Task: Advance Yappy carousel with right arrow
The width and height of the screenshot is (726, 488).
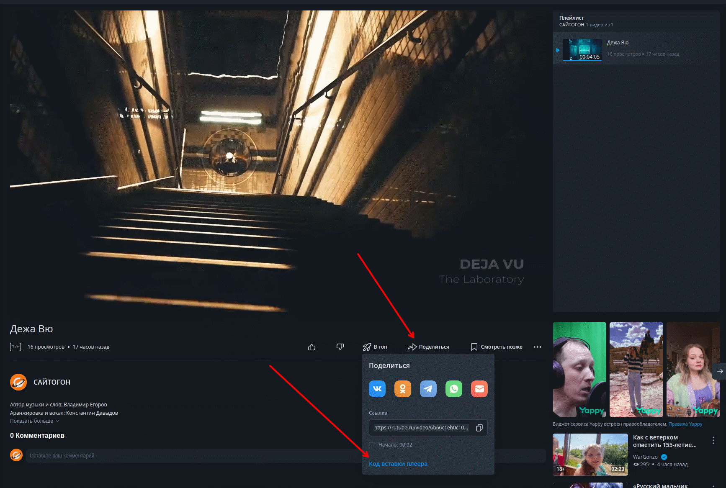Action: [720, 371]
